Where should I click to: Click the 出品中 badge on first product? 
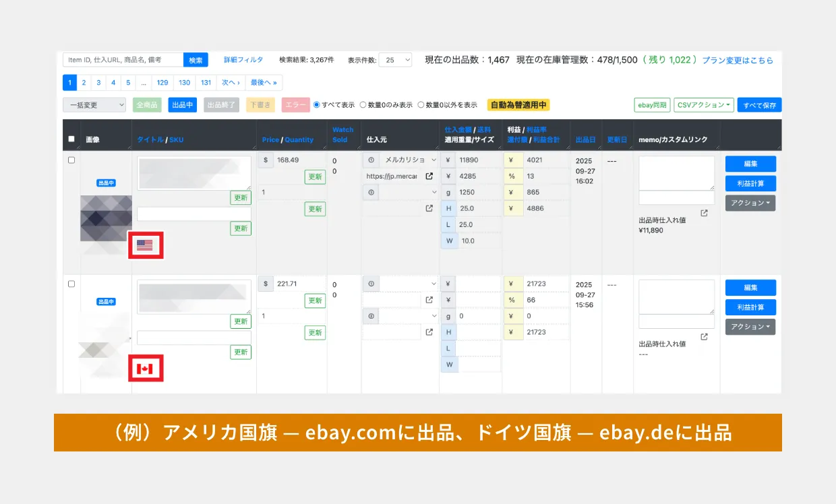[106, 183]
